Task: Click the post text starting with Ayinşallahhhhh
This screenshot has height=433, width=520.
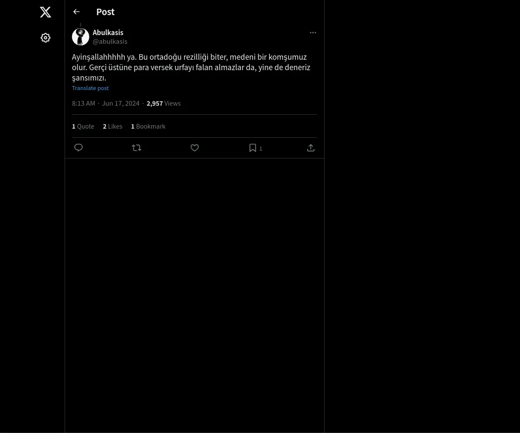Action: (191, 68)
